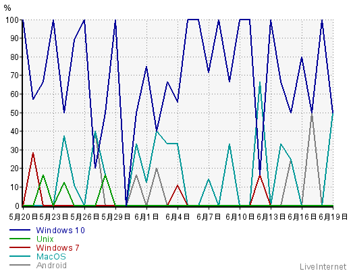Click the LiveInternet text
Viewport: 351px width, 273px height.
(323, 267)
